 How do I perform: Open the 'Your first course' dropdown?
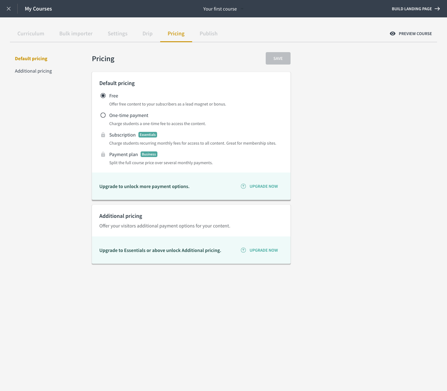coord(223,9)
